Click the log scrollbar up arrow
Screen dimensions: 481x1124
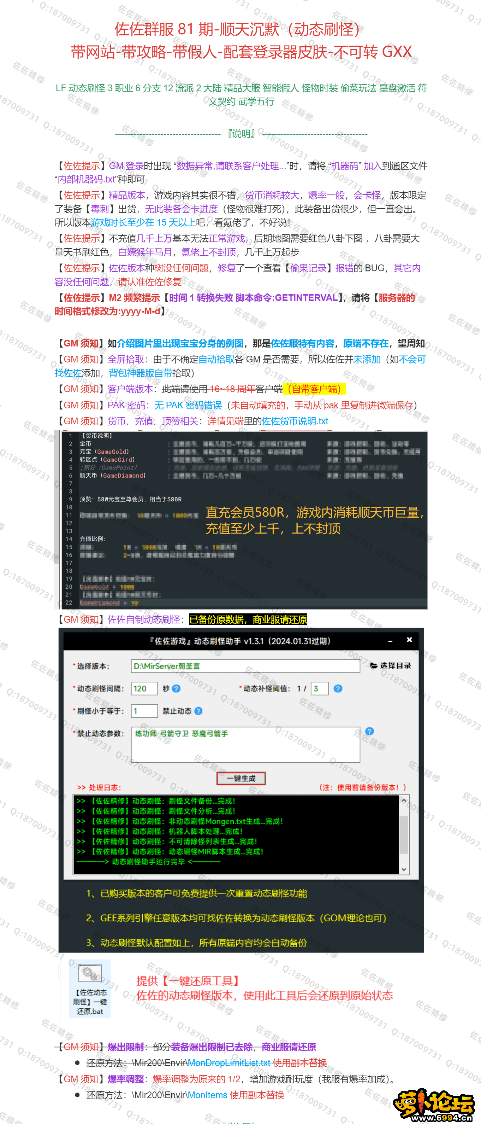[403, 801]
